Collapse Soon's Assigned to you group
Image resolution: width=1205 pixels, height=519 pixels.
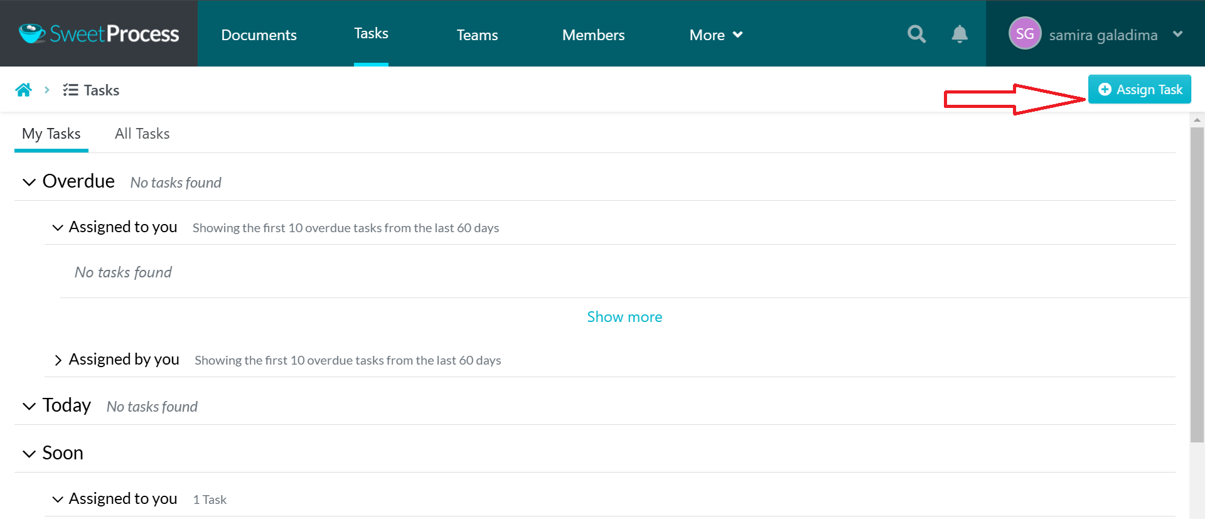pos(58,500)
